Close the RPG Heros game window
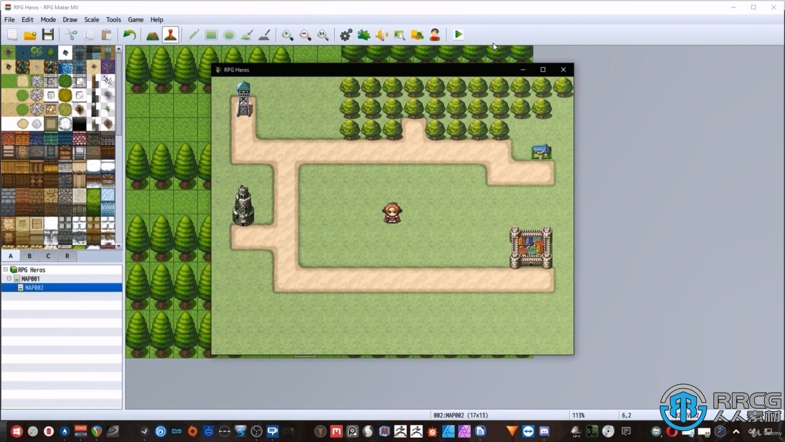Image resolution: width=785 pixels, height=442 pixels. coord(563,70)
